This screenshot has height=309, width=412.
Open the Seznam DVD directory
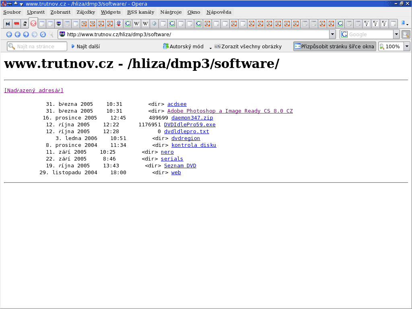[x=180, y=165]
